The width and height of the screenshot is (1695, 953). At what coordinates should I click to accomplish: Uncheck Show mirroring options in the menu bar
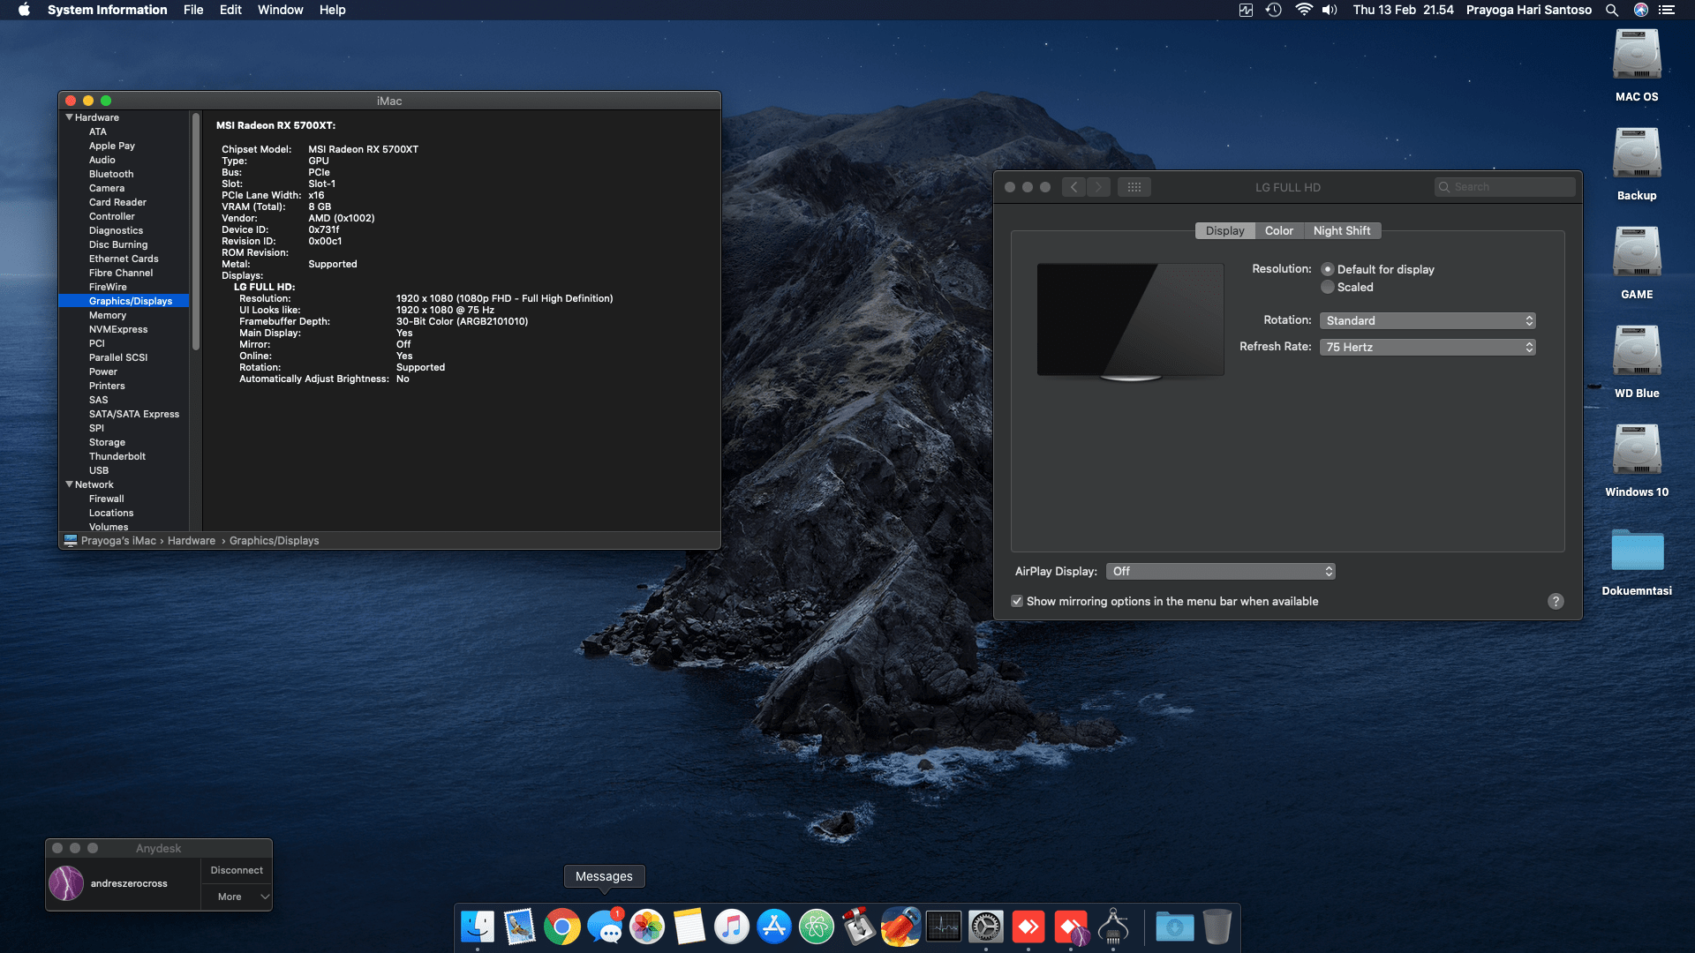tap(1017, 601)
